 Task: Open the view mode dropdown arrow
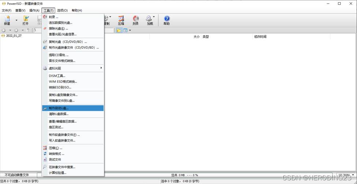coord(130,30)
